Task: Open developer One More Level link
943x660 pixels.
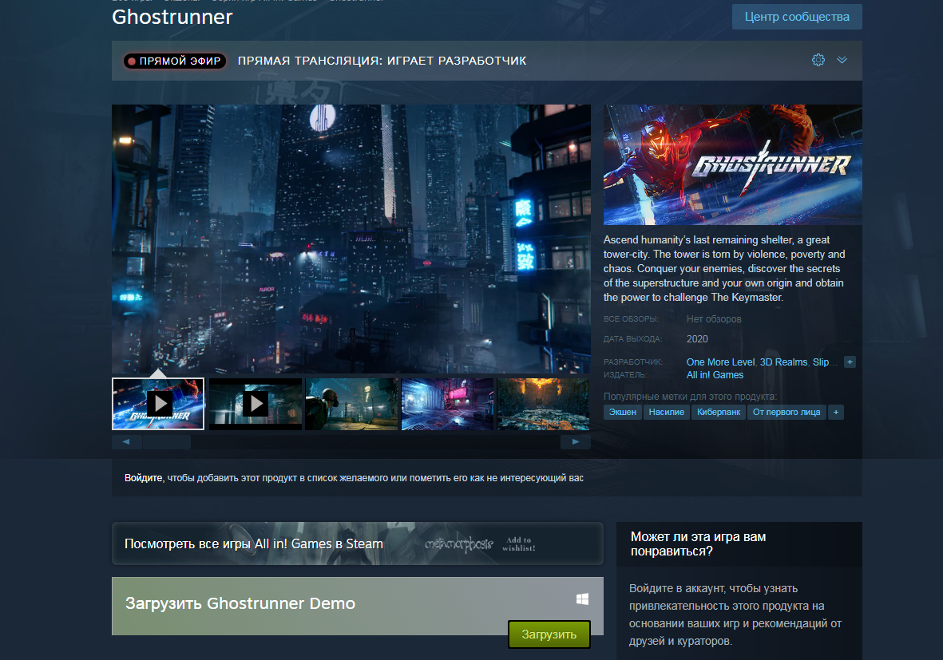Action: click(720, 362)
